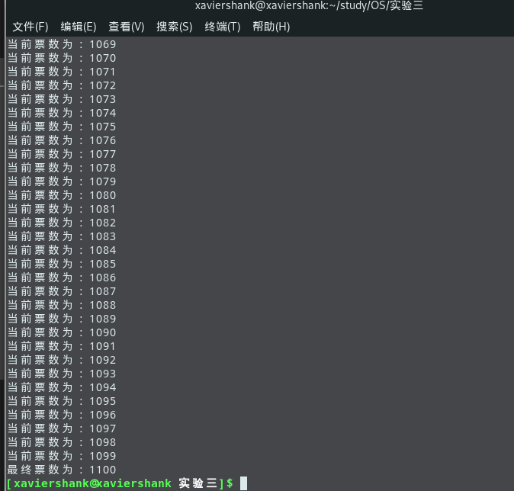Viewport: 514px width, 491px height.
Task: Open the 查看(V) menu
Action: 126,27
